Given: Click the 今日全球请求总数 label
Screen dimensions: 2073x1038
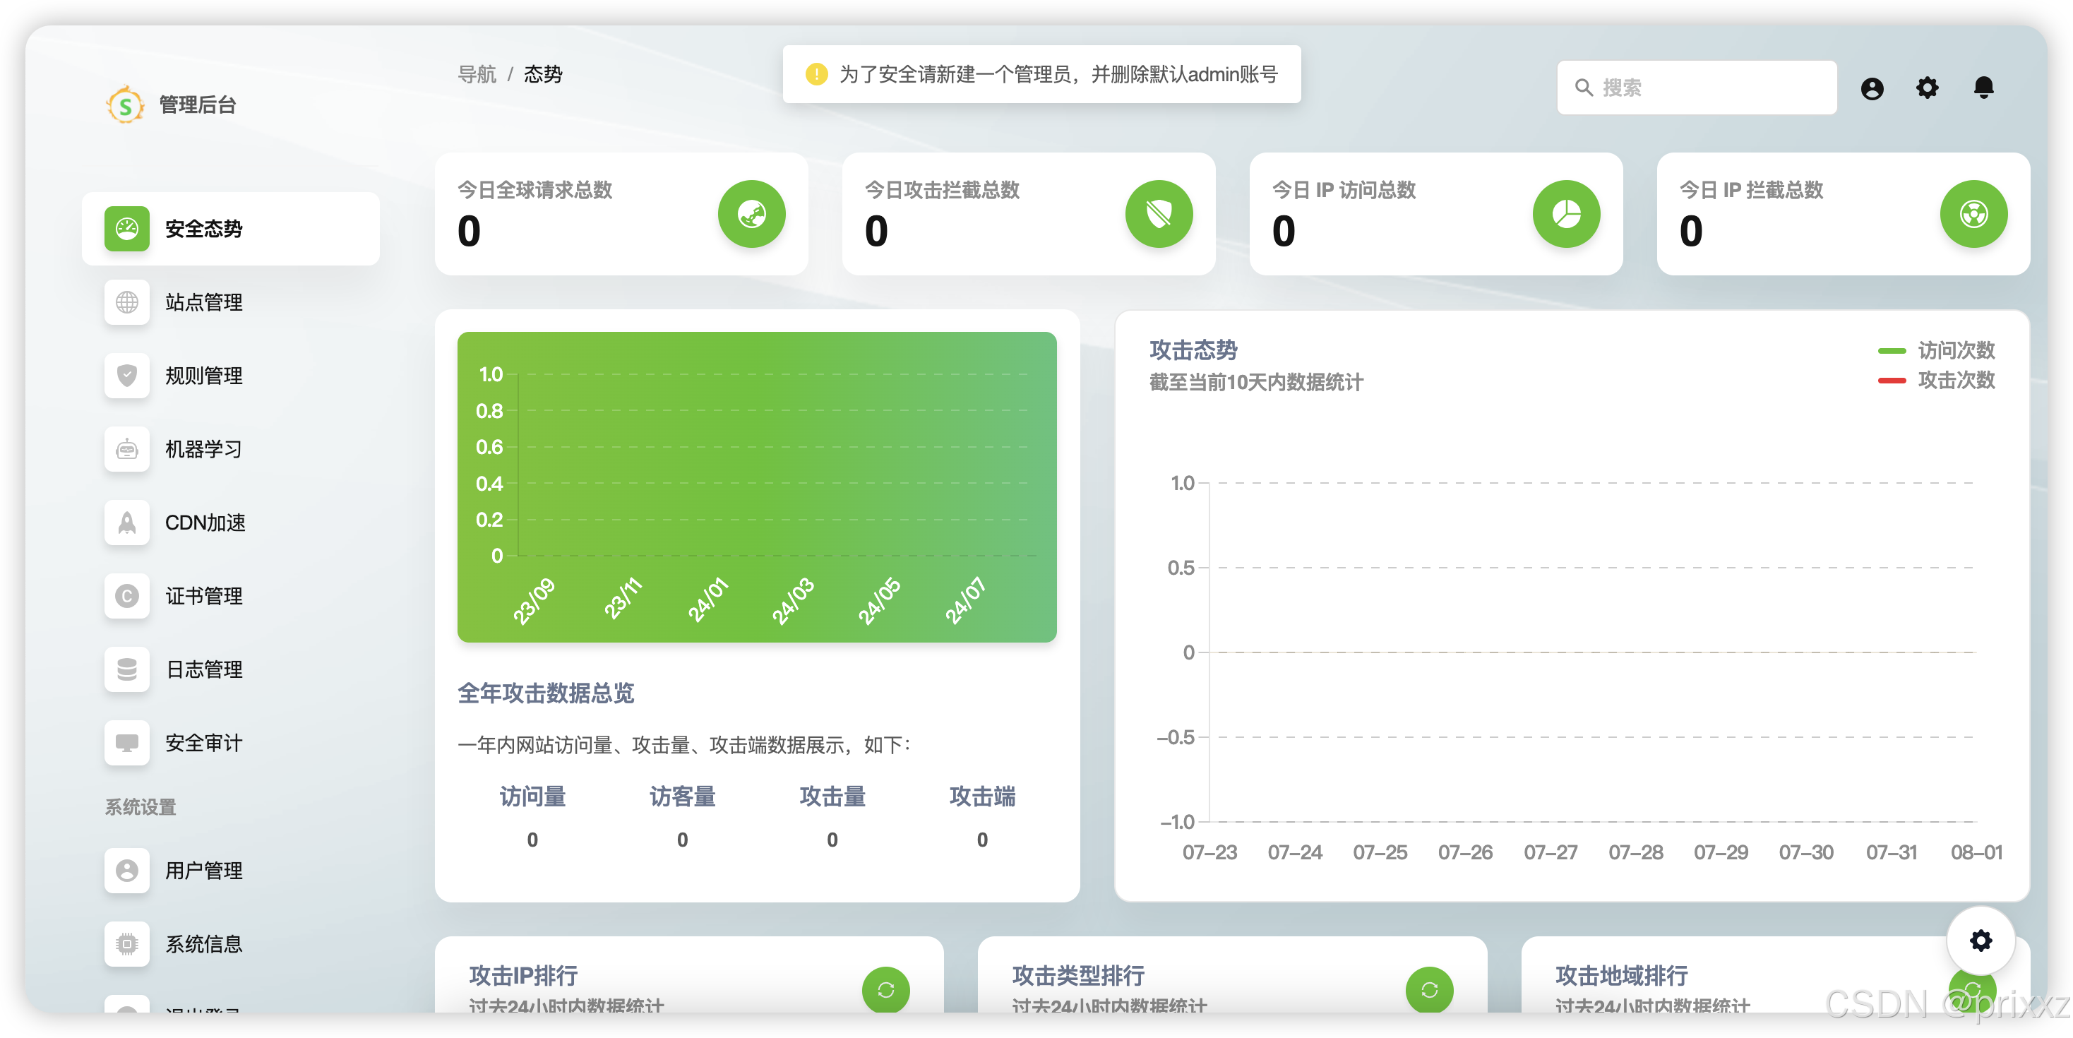Looking at the screenshot, I should 534,190.
